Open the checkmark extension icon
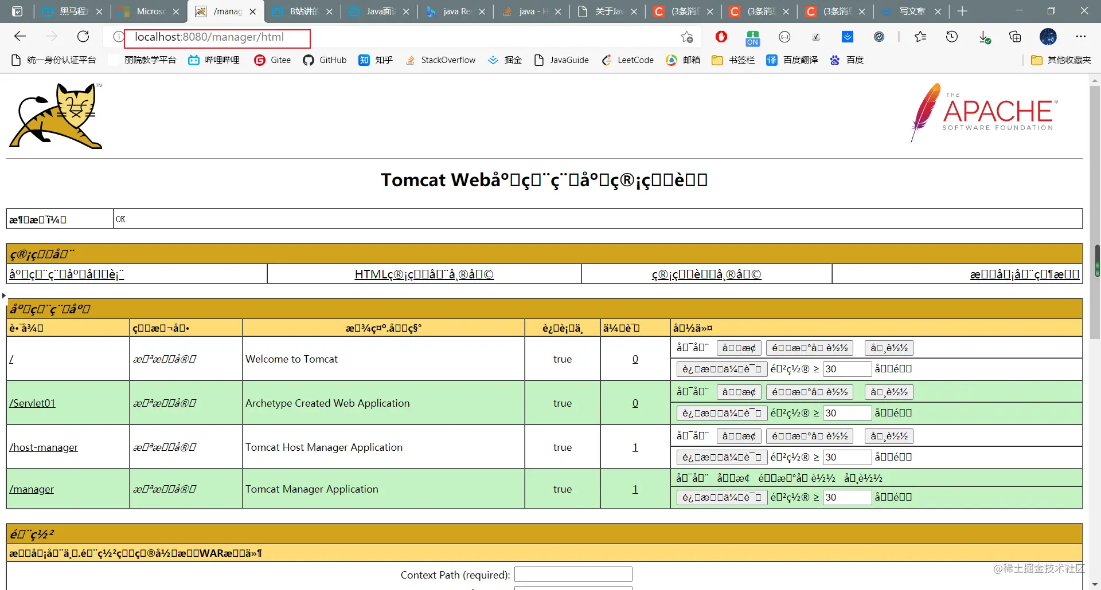The image size is (1101, 590). (816, 37)
